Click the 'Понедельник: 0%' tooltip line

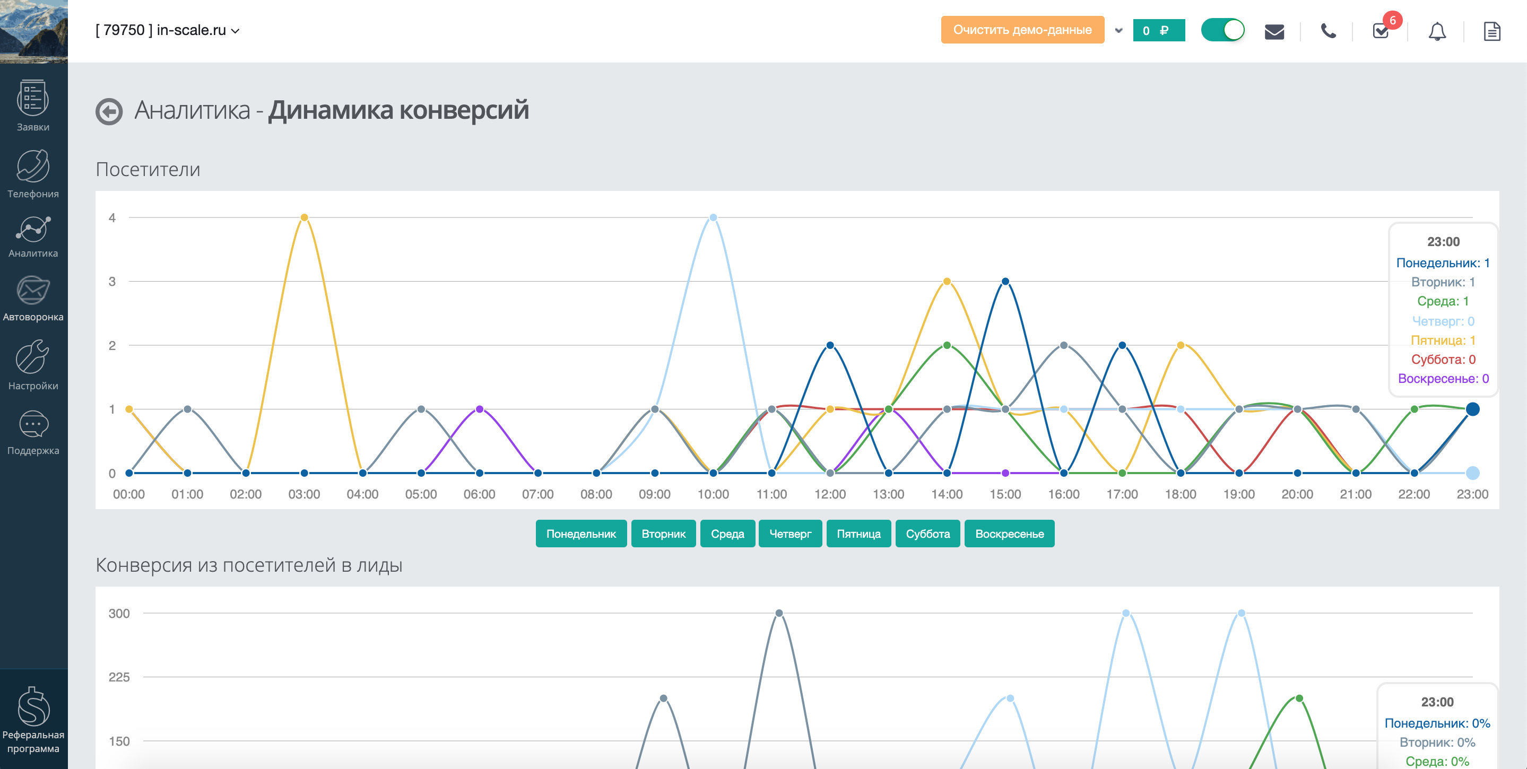(x=1437, y=723)
